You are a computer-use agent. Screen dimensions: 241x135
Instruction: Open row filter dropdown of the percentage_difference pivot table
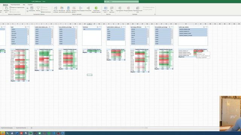pyautogui.click(x=134, y=49)
